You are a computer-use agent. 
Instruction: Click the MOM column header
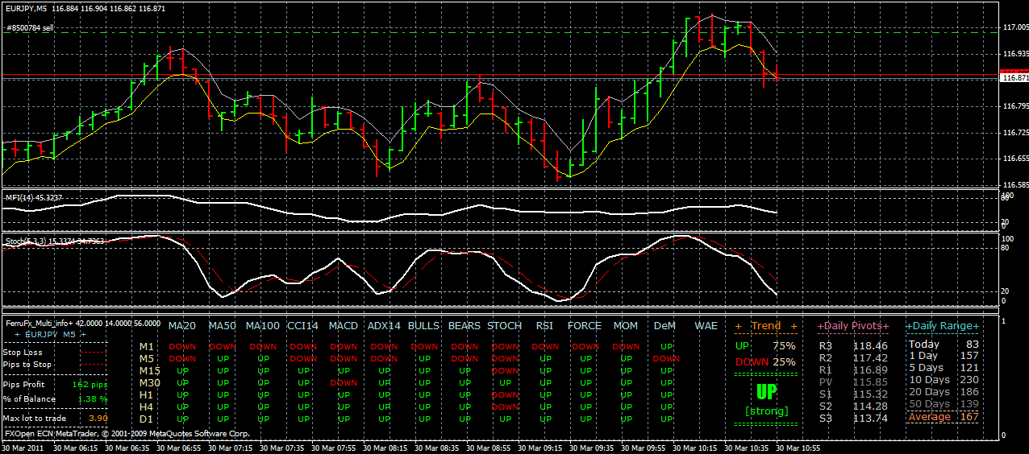tap(625, 326)
